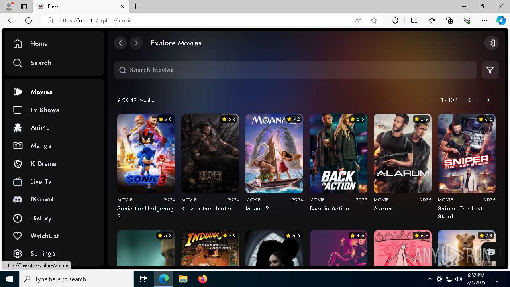
Task: Open the History clock icon
Action: (18, 218)
